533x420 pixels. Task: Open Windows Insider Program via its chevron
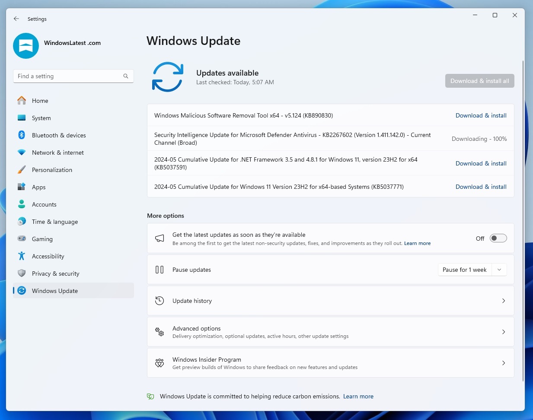tap(504, 363)
